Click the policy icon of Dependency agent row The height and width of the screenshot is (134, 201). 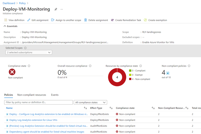(7, 132)
